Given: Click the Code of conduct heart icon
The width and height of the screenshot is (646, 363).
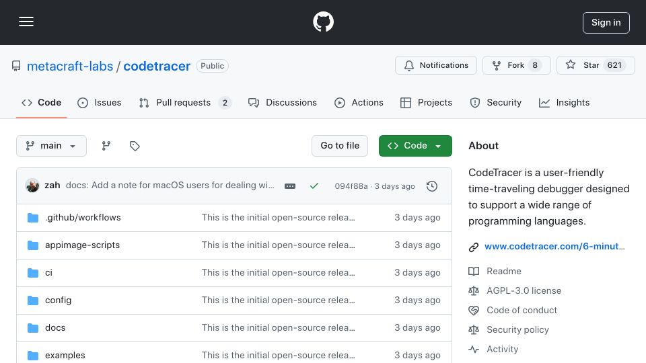Looking at the screenshot, I should 474,311.
